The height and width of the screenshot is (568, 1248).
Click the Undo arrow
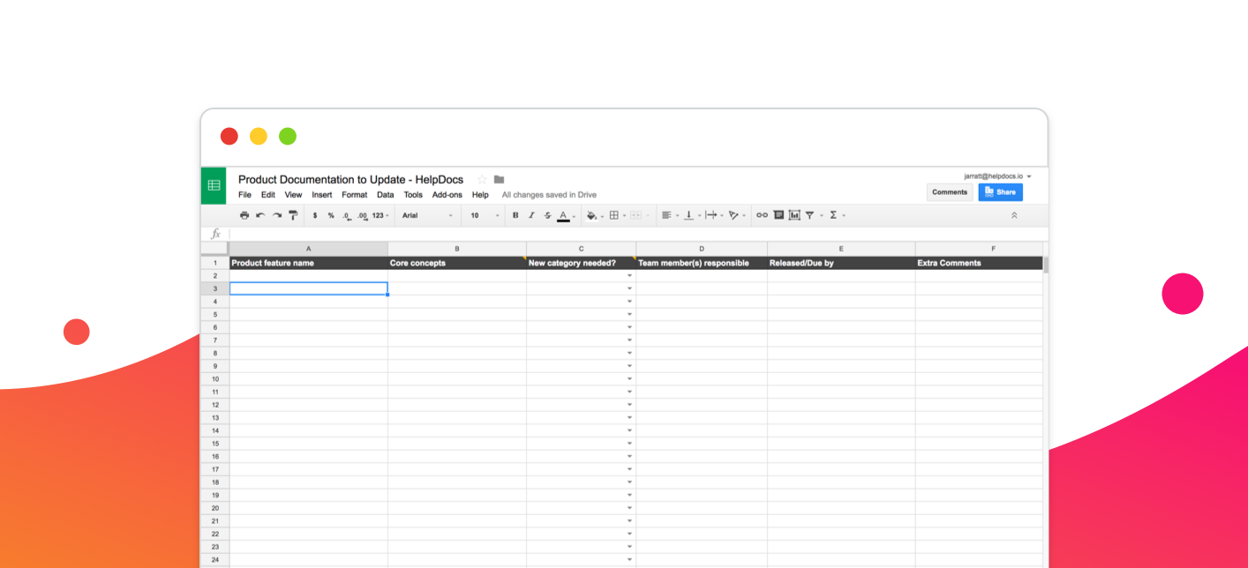click(x=259, y=214)
